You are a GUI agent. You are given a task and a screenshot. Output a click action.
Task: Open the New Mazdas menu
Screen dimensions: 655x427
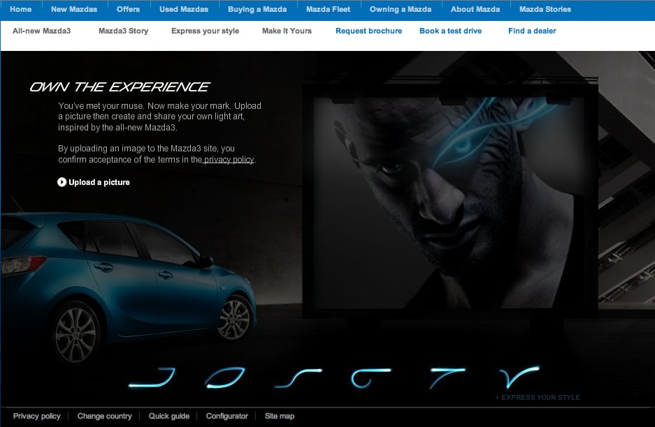tap(74, 9)
